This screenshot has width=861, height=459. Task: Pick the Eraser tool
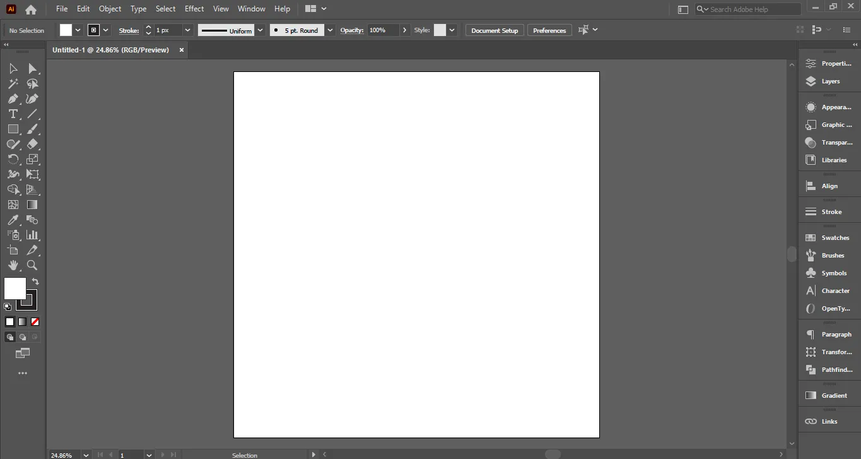[x=32, y=144]
